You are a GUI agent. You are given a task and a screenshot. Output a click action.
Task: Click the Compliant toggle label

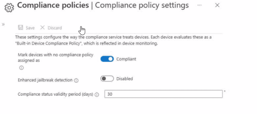coord(126,59)
